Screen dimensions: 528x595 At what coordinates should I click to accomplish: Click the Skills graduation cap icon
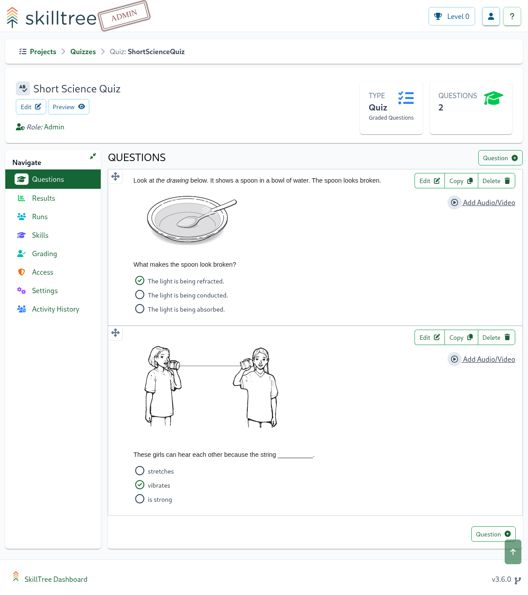(x=21, y=235)
